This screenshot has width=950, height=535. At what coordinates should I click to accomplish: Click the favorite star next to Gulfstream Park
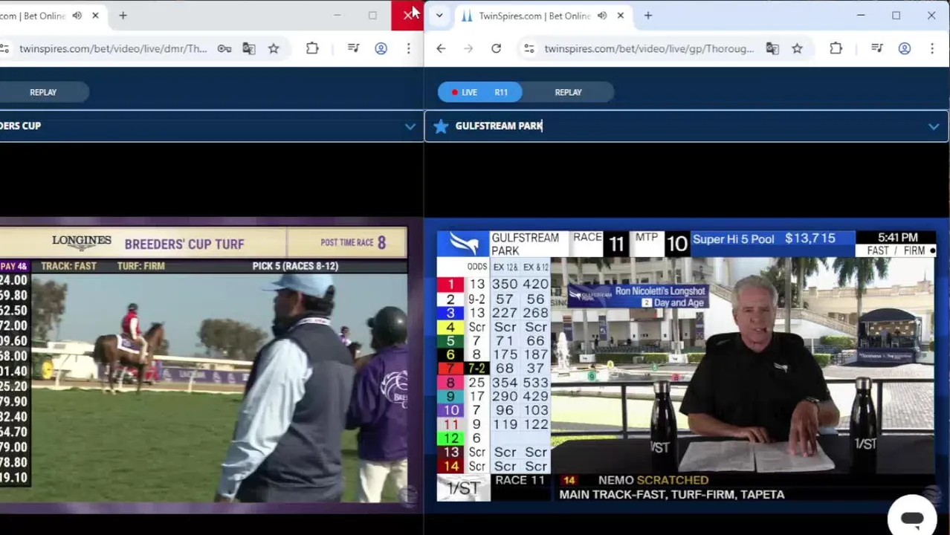pyautogui.click(x=441, y=126)
